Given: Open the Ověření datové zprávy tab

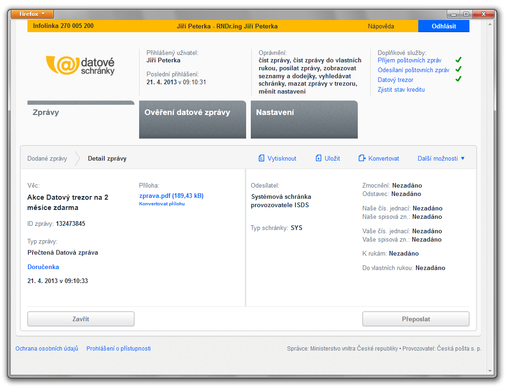Looking at the screenshot, I should [x=193, y=119].
